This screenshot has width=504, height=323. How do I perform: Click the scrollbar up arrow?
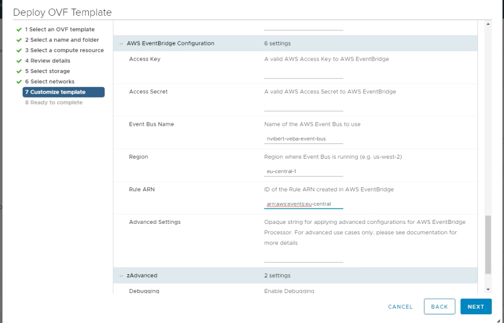(488, 24)
